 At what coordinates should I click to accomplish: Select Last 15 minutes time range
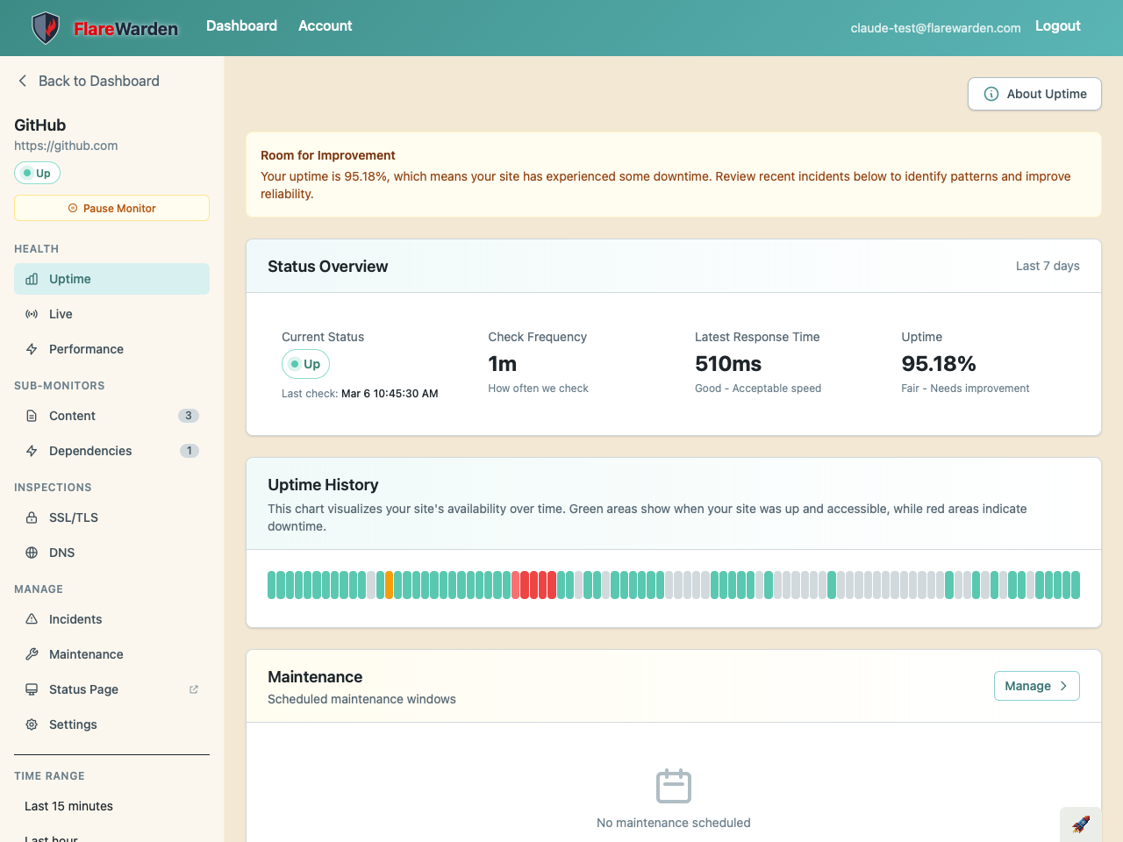click(x=68, y=806)
